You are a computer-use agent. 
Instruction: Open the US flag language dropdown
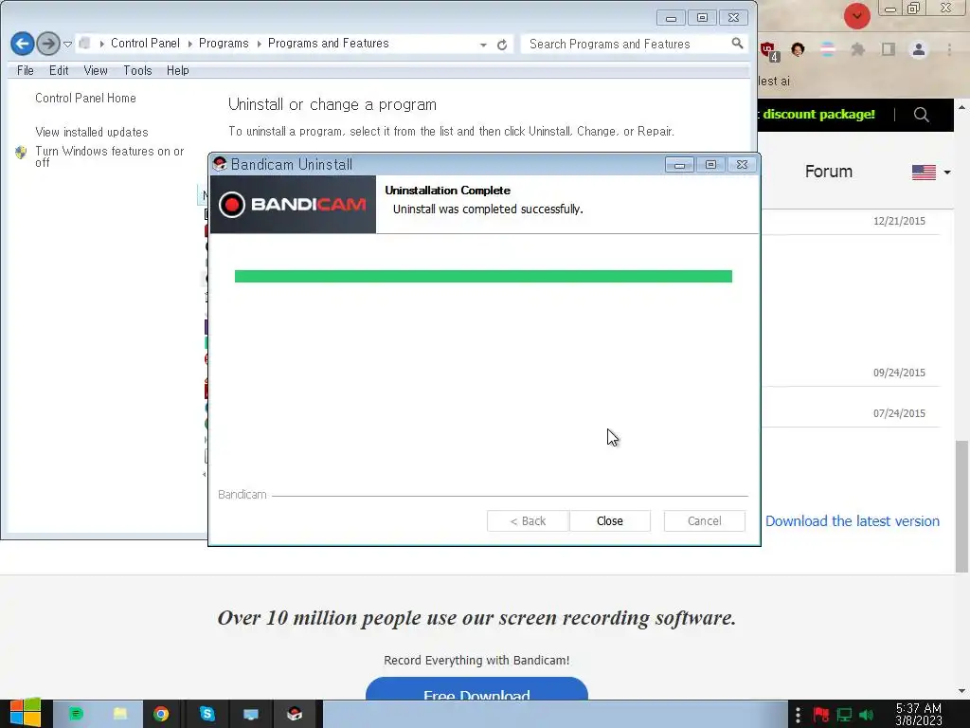point(931,173)
